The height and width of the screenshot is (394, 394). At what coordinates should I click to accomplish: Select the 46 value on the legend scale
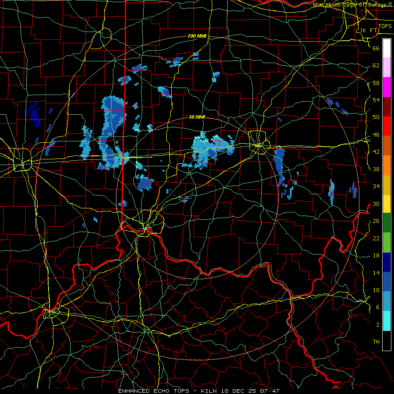(x=376, y=135)
